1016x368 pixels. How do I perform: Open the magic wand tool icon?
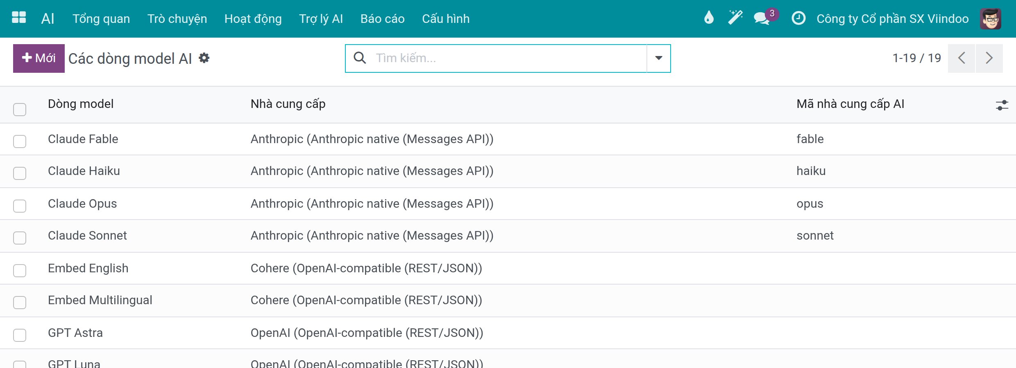(x=735, y=18)
